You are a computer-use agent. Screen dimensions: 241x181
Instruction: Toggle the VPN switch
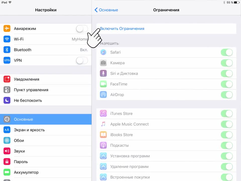tap(82, 61)
